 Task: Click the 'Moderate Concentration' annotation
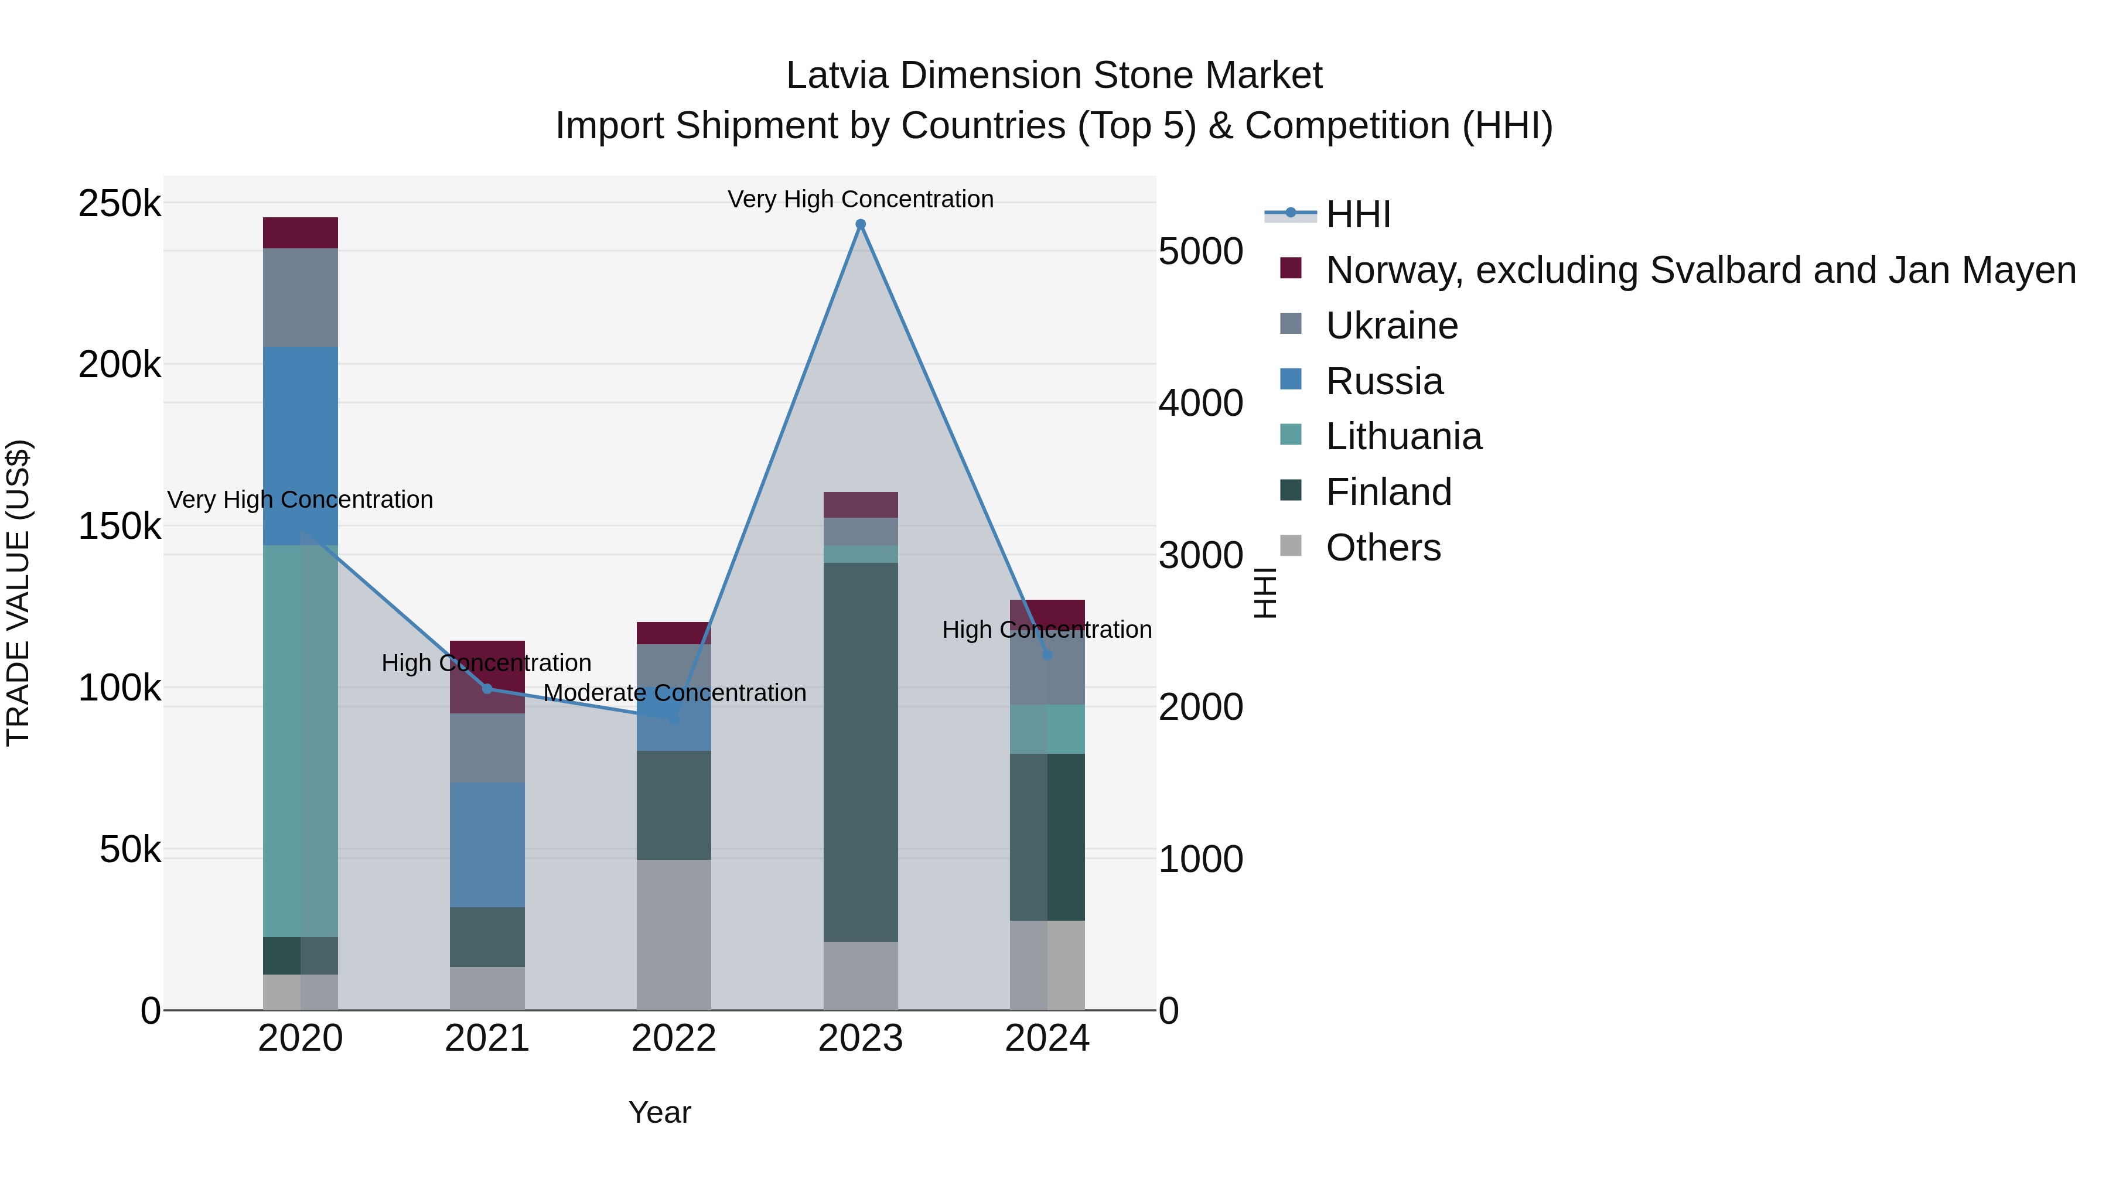coord(675,692)
